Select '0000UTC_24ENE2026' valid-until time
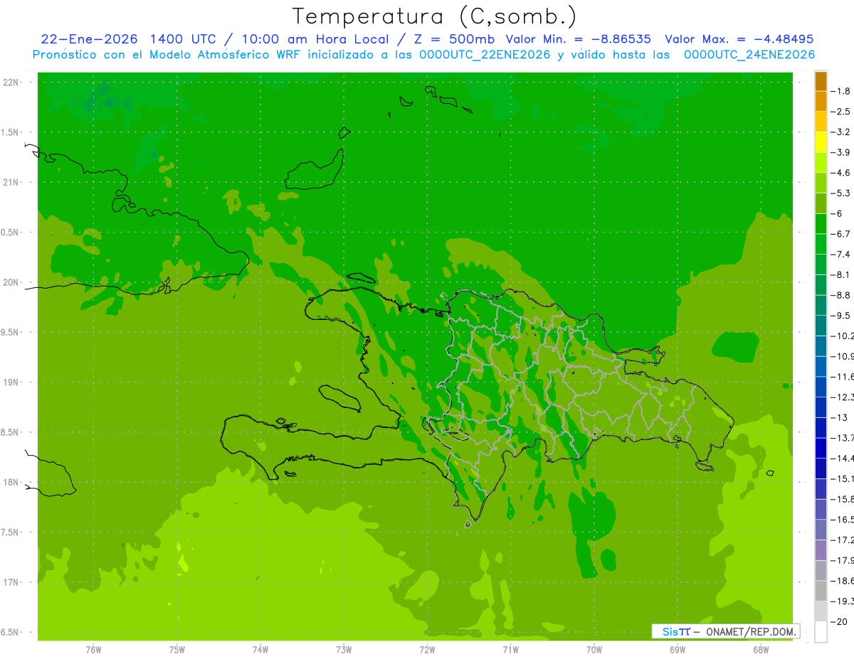The height and width of the screenshot is (659, 854). (x=749, y=55)
